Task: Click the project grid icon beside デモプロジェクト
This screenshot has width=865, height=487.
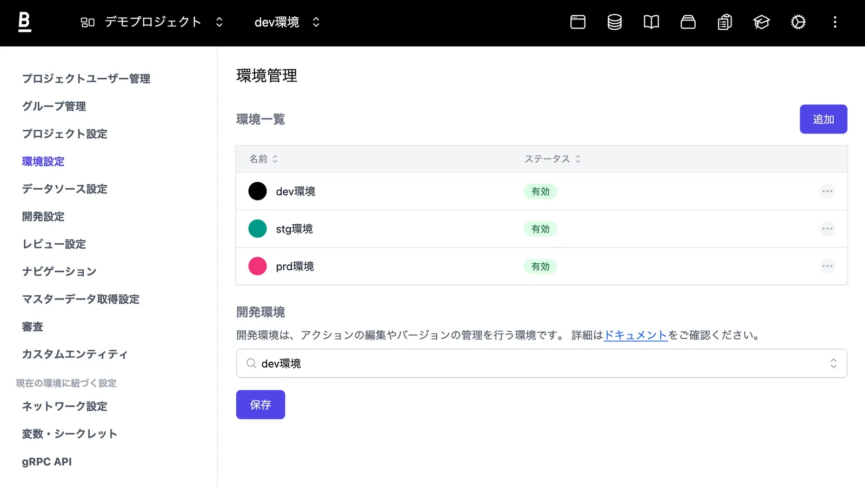Action: point(88,22)
